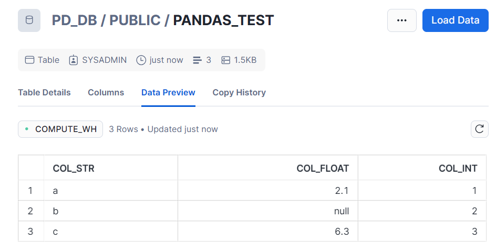
Task: Refresh the data preview
Action: [x=479, y=129]
